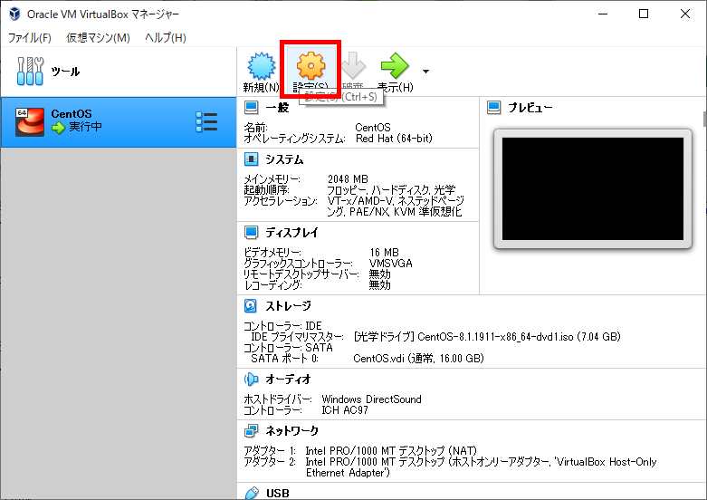Click the CentOS.vdi disk entry

pos(418,359)
